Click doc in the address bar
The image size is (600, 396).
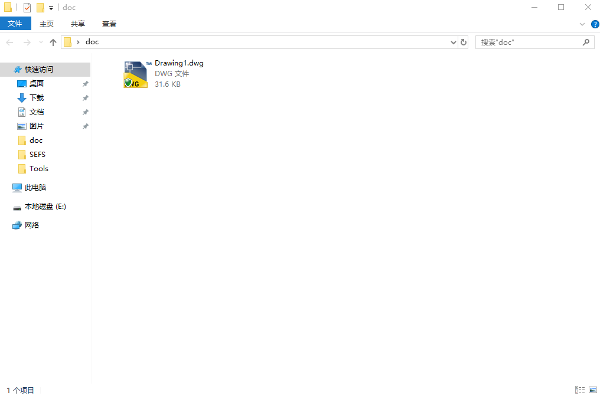point(92,42)
